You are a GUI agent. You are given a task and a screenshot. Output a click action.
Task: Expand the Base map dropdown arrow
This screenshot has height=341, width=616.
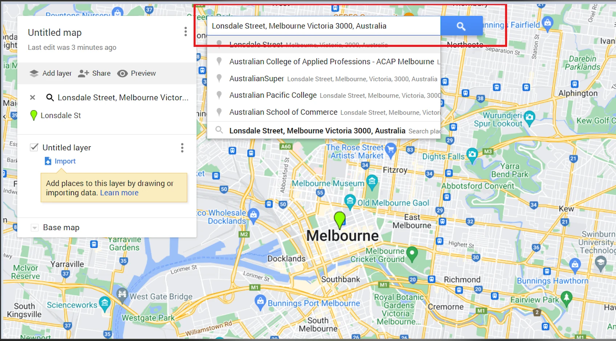click(35, 228)
